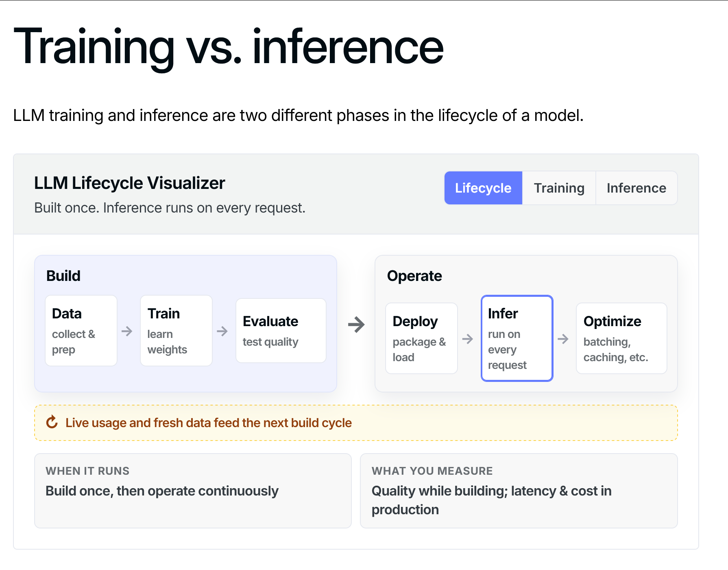Click the circular refresh arrow icon
This screenshot has width=728, height=570.
(x=52, y=422)
